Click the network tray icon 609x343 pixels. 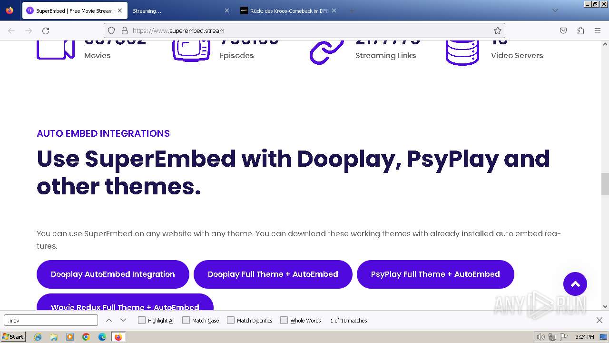(x=552, y=337)
